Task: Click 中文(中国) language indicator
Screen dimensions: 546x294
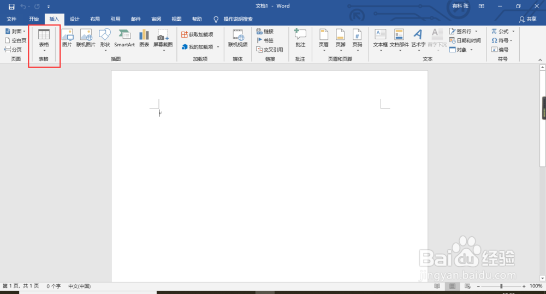Action: pos(79,286)
